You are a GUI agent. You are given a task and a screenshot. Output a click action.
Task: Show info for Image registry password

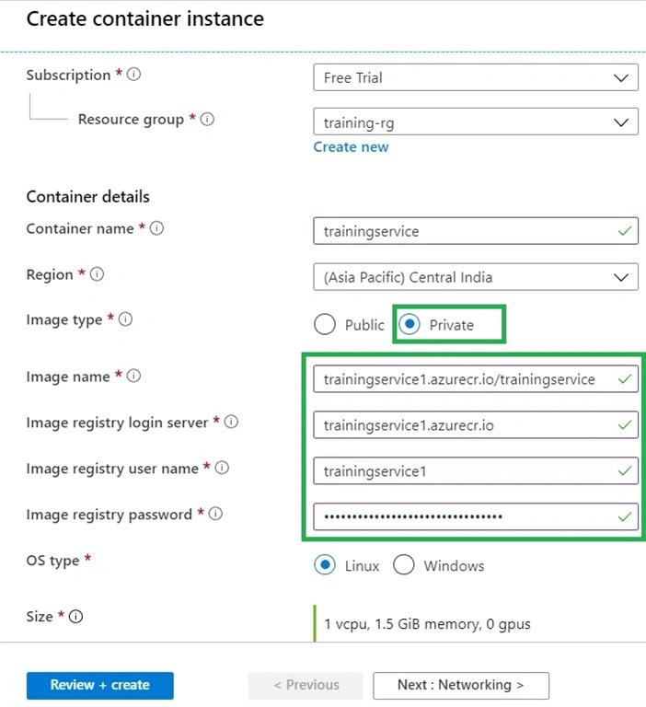(215, 514)
